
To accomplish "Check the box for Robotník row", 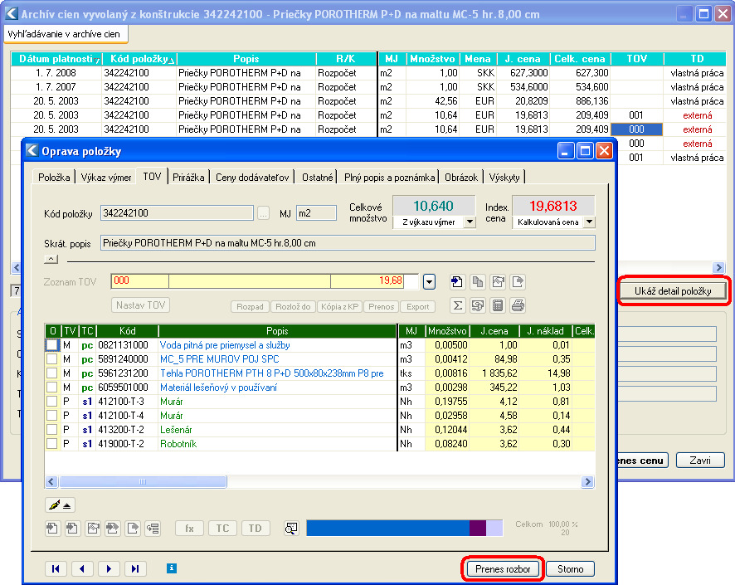I will click(52, 443).
